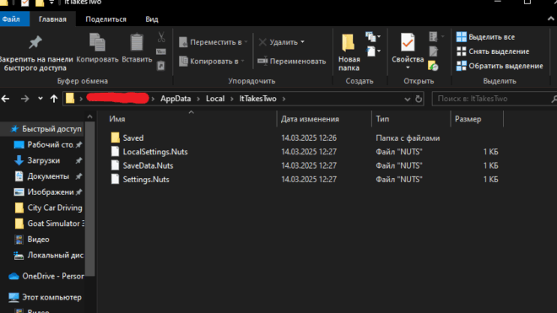
Task: Open Свойства properties
Action: point(408,48)
